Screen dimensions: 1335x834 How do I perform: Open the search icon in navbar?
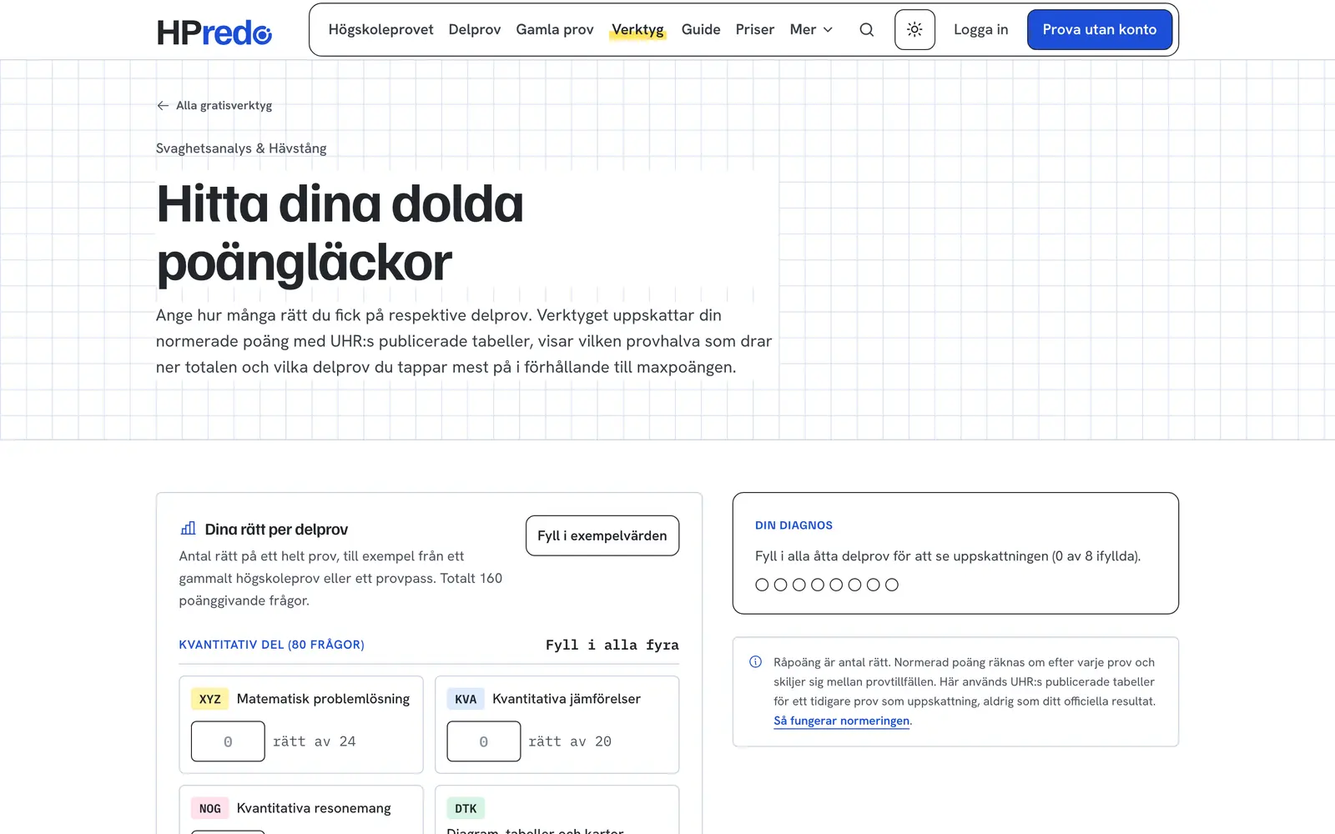point(867,30)
